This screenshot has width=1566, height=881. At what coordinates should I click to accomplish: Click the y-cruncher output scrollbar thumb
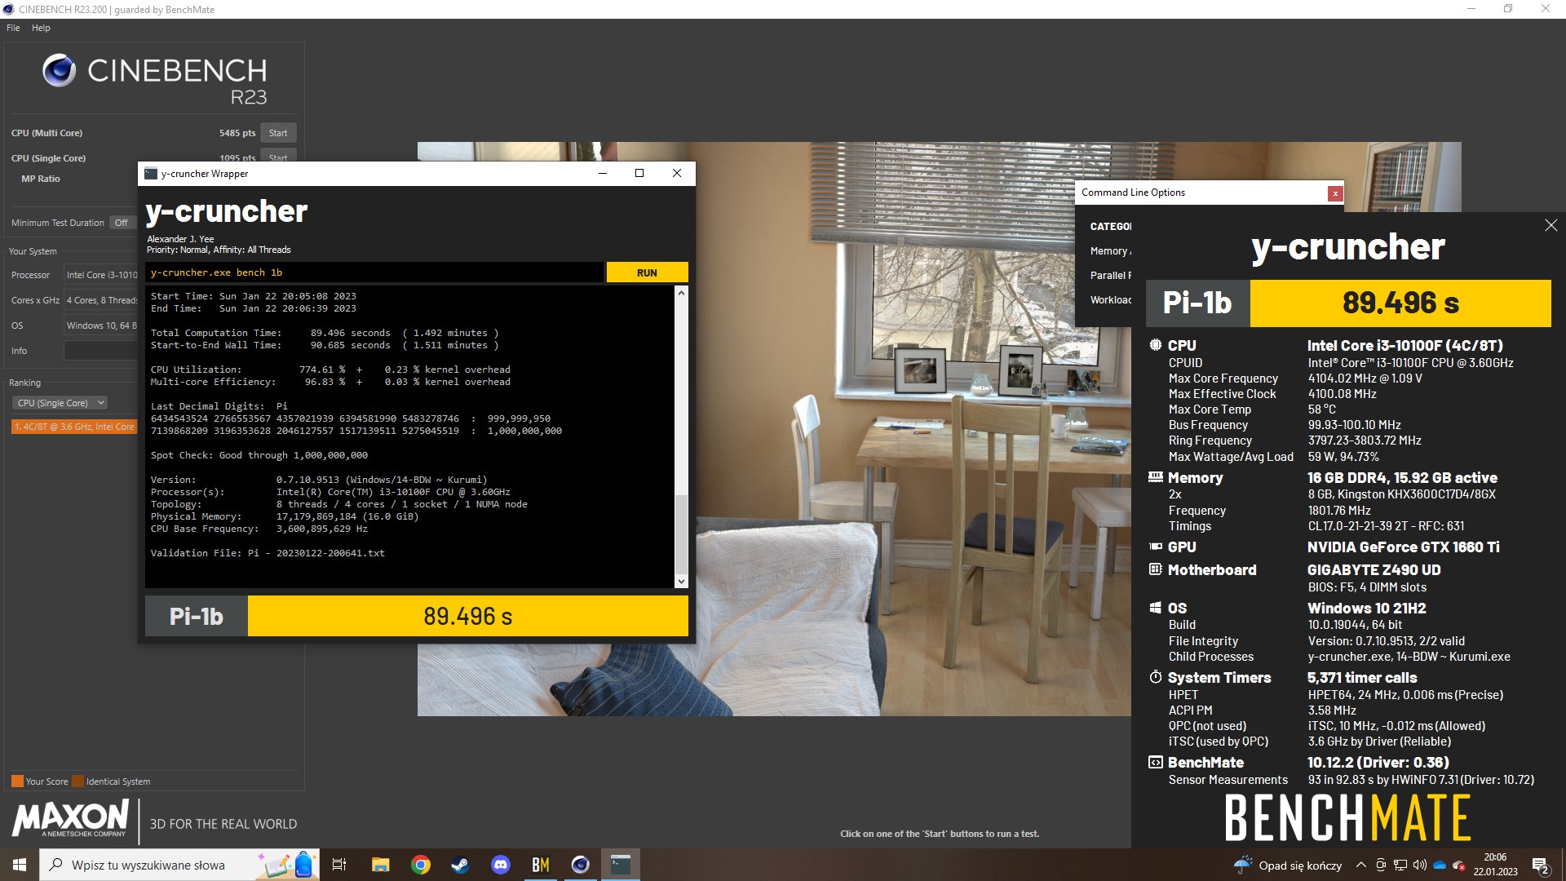tap(681, 534)
